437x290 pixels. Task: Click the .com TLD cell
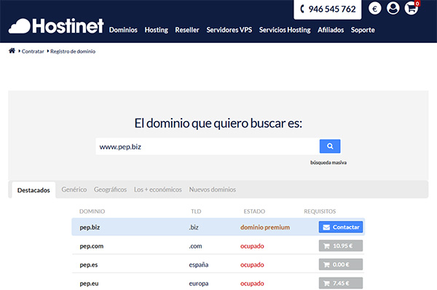click(195, 246)
